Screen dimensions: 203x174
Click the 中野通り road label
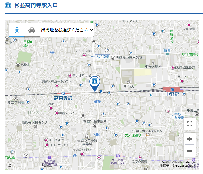click(172, 36)
